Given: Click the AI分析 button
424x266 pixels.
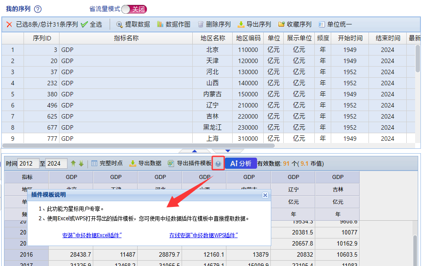Looking at the screenshot, I should click(241, 163).
